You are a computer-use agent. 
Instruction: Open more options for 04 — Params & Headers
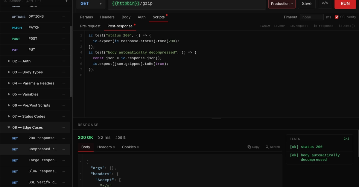coord(63,83)
